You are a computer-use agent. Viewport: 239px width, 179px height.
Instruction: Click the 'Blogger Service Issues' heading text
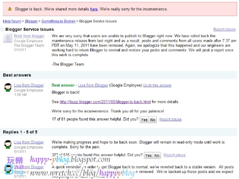pyautogui.click(x=29, y=29)
